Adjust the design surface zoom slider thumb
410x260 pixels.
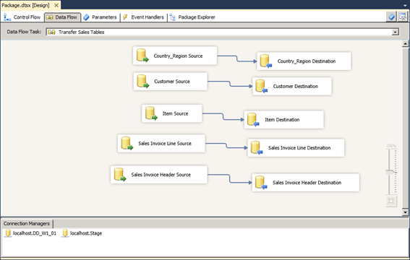tap(391, 172)
